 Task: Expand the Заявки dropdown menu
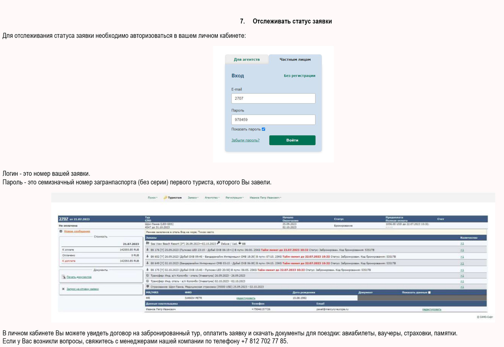(193, 197)
